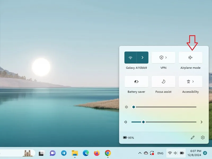
Task: Open the clock and date calendar
Action: tap(194, 153)
